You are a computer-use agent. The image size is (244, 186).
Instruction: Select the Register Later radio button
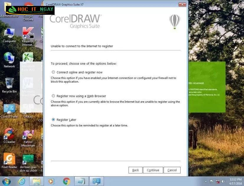(x=53, y=120)
